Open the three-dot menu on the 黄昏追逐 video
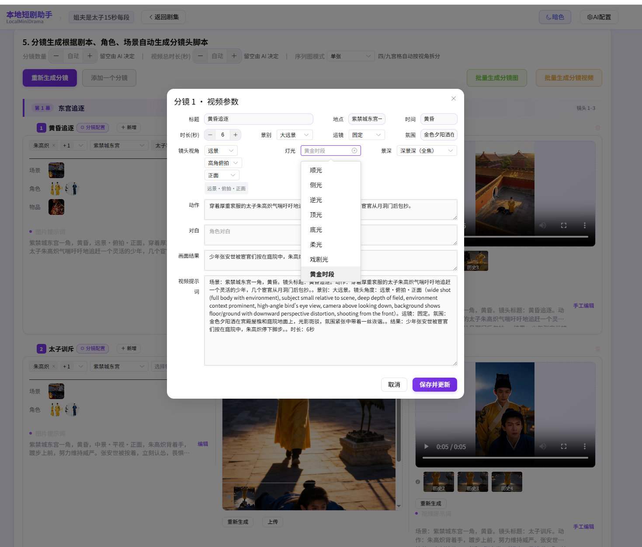The width and height of the screenshot is (642, 547). [x=585, y=225]
